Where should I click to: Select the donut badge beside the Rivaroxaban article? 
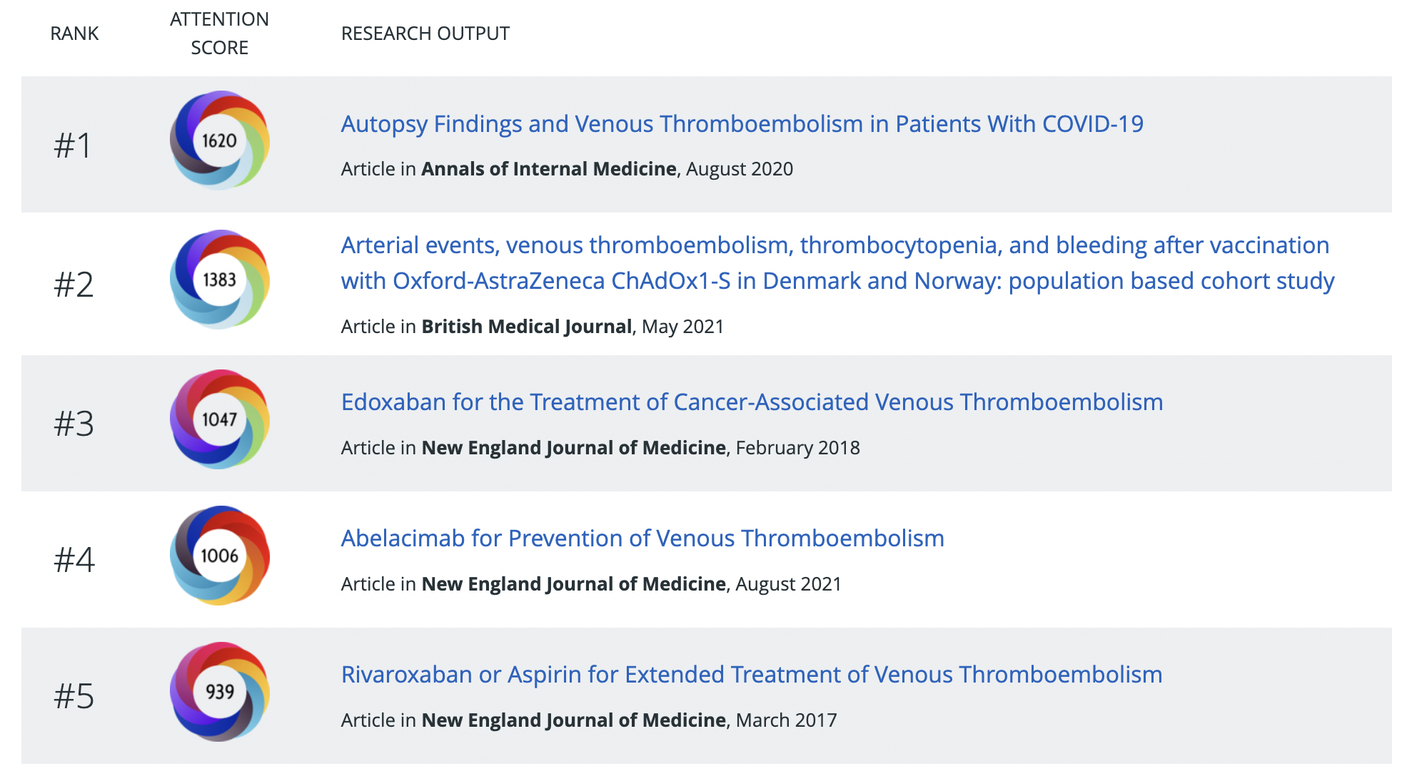pyautogui.click(x=218, y=690)
